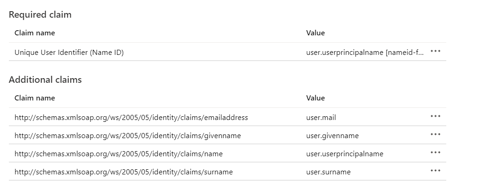478x193 pixels.
Task: Select the Unique User Identifier (Name ID) claim
Action: [x=69, y=53]
